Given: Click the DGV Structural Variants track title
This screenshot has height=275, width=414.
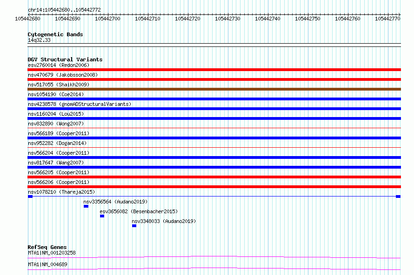Looking at the screenshot, I should [65, 59].
